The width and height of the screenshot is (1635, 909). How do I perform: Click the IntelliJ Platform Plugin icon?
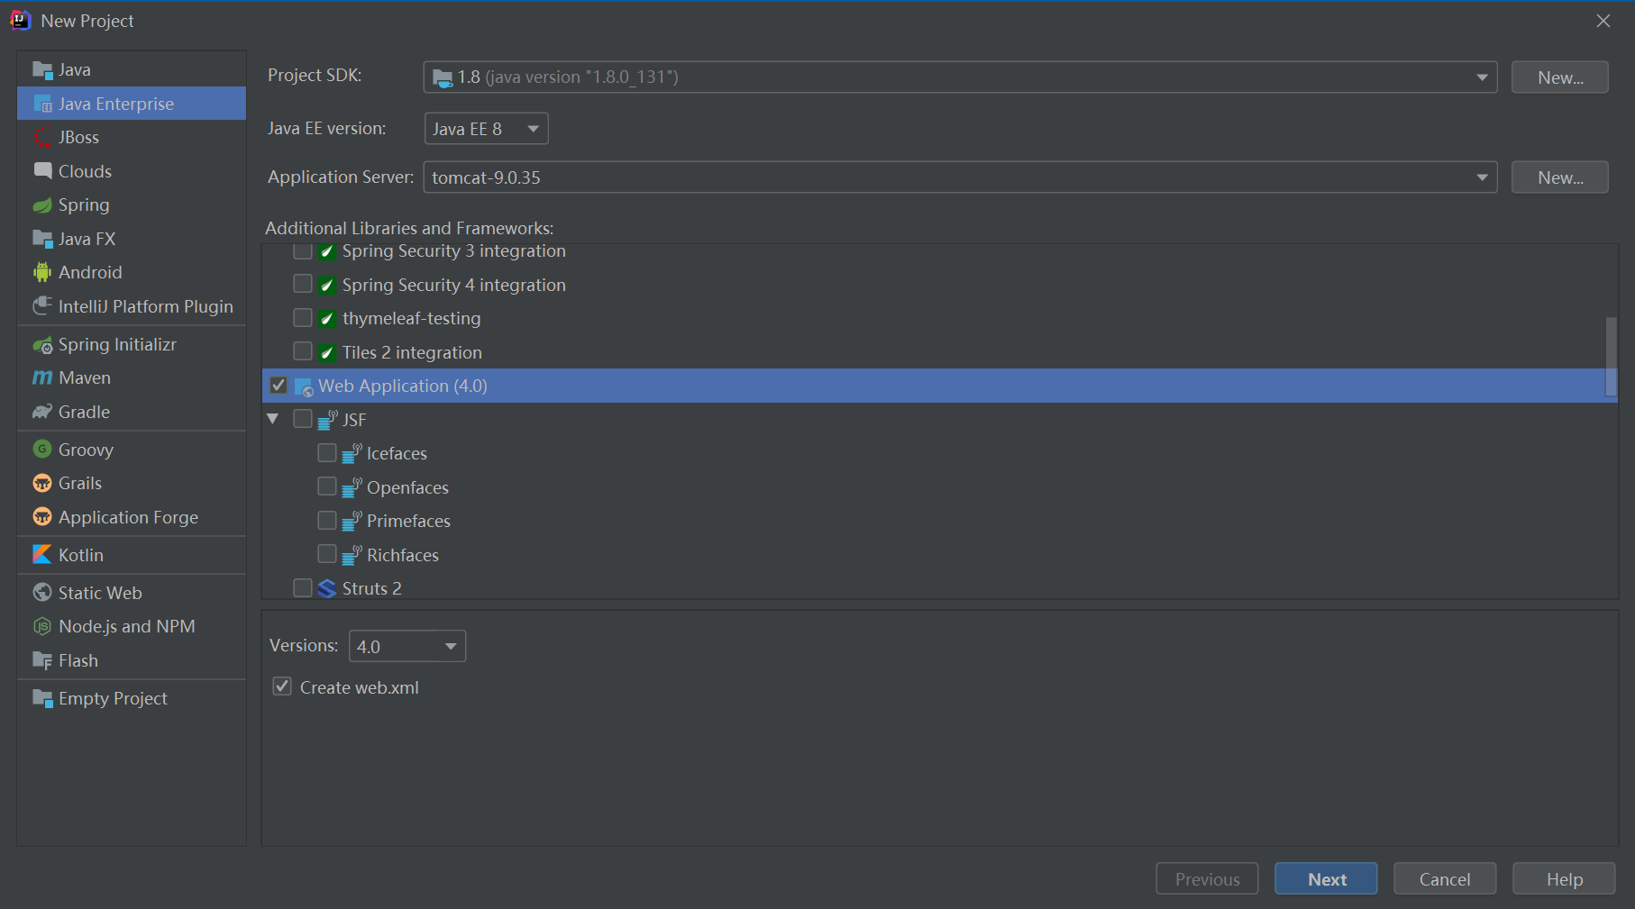click(x=42, y=306)
